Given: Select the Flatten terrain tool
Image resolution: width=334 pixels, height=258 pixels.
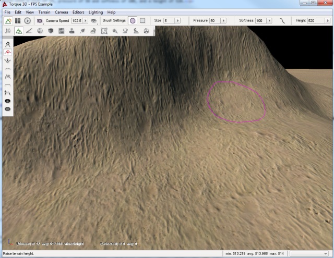Looking at the screenshot, I should (x=8, y=84).
